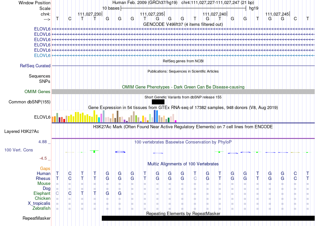Click the 100 Vert. Cons label
Screen dimensions: 315x226
19,150
